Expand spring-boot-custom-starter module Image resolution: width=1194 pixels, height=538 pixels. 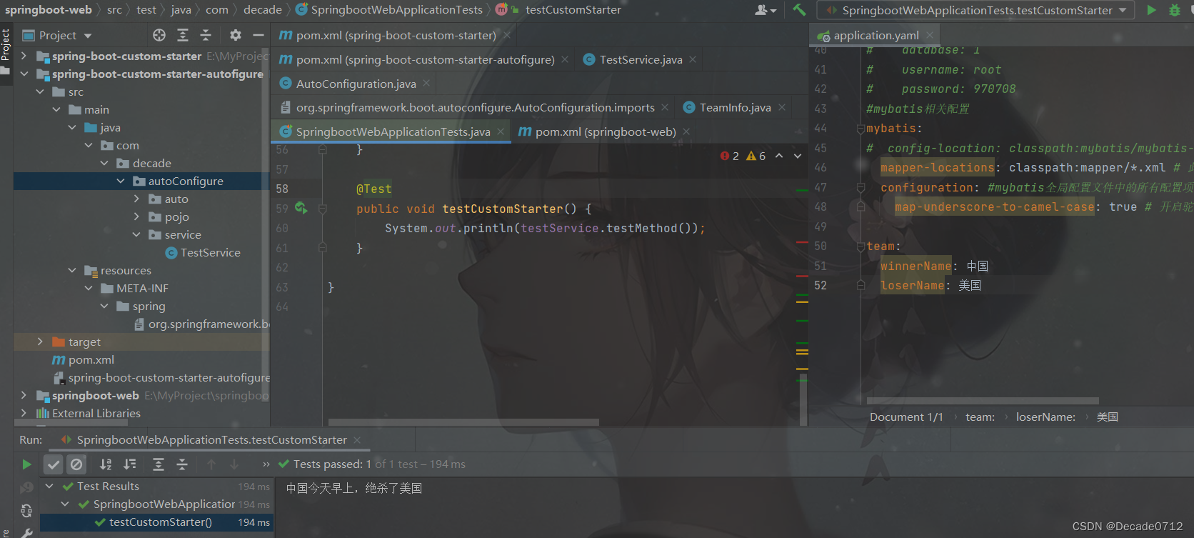click(x=24, y=56)
